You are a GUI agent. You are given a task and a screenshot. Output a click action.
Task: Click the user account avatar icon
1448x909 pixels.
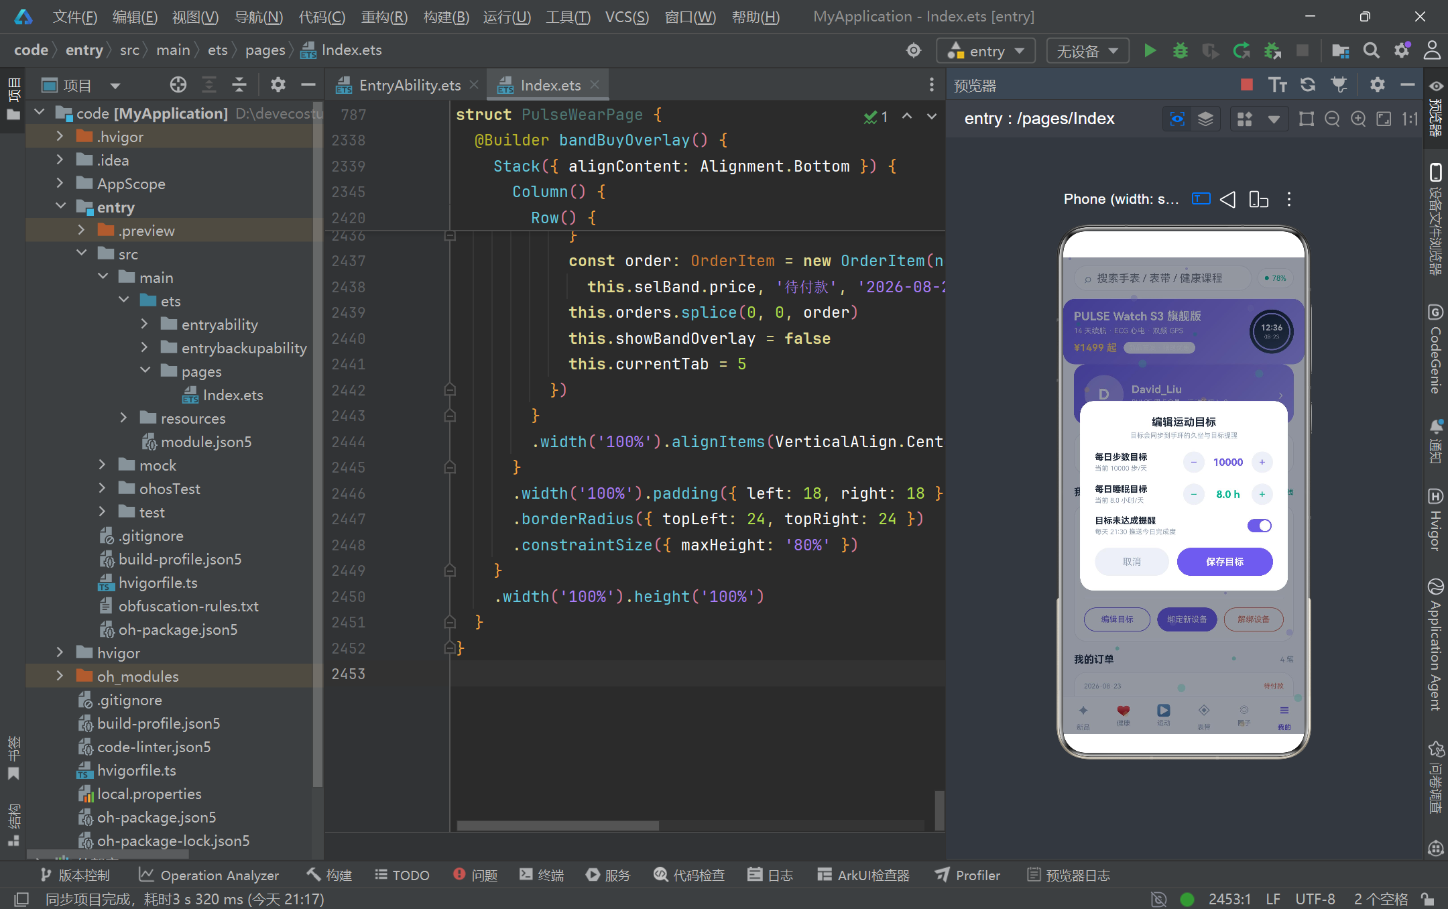click(1433, 50)
